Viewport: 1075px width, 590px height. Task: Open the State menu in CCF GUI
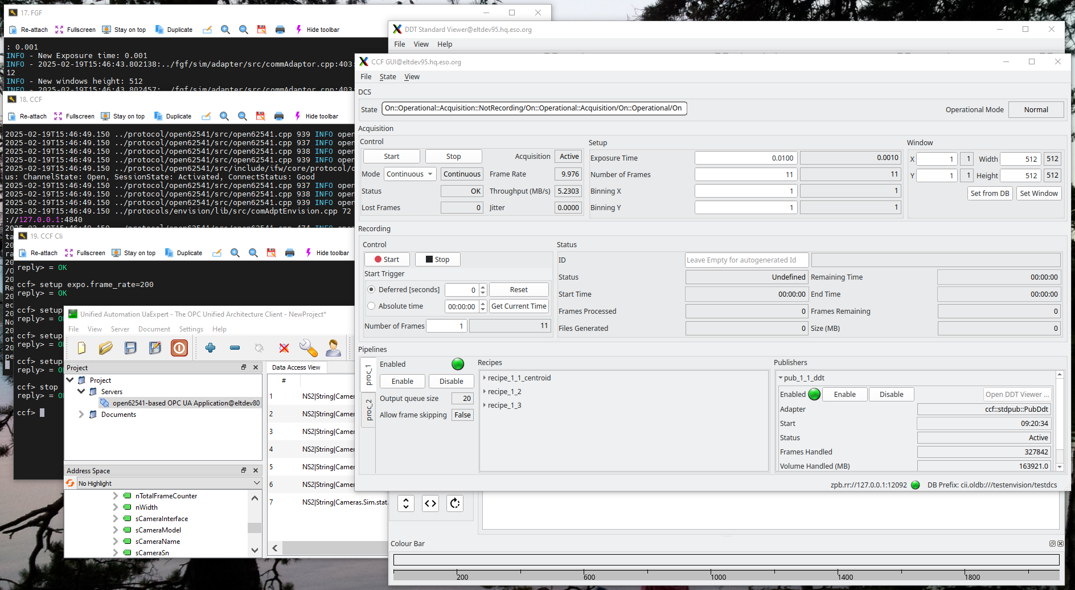pos(388,77)
